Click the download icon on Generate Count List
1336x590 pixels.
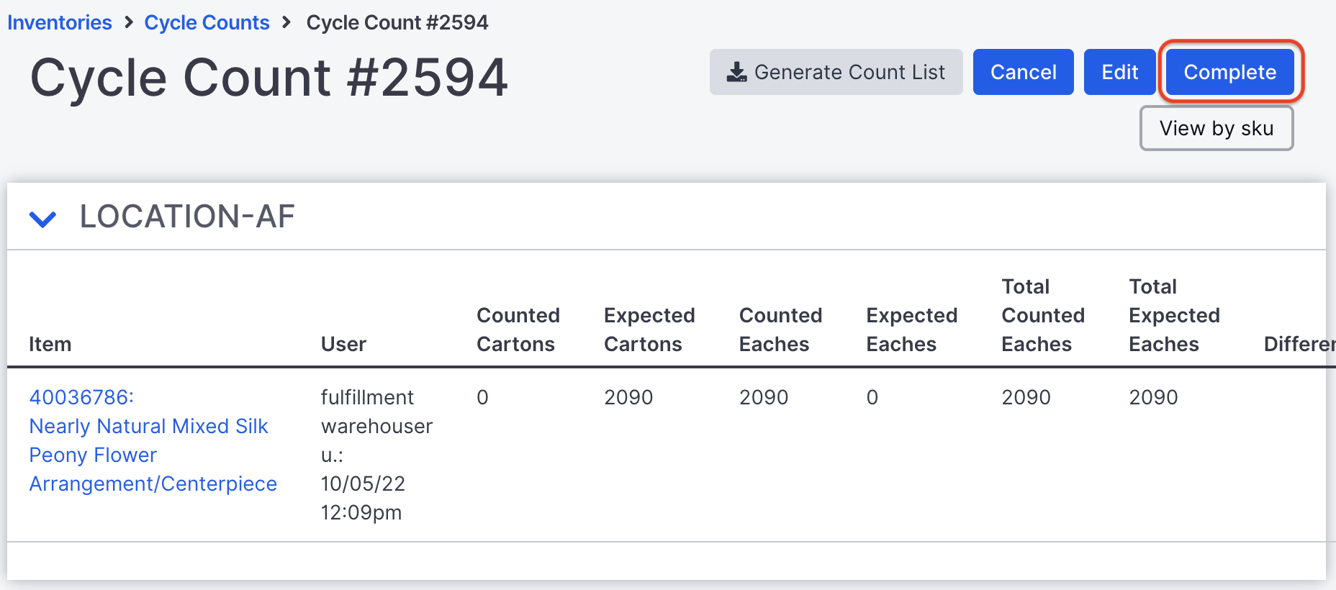pyautogui.click(x=738, y=71)
